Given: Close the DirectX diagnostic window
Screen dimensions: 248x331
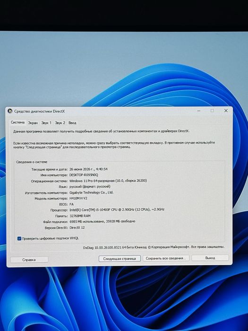Looking at the screenshot, I should (226, 111).
